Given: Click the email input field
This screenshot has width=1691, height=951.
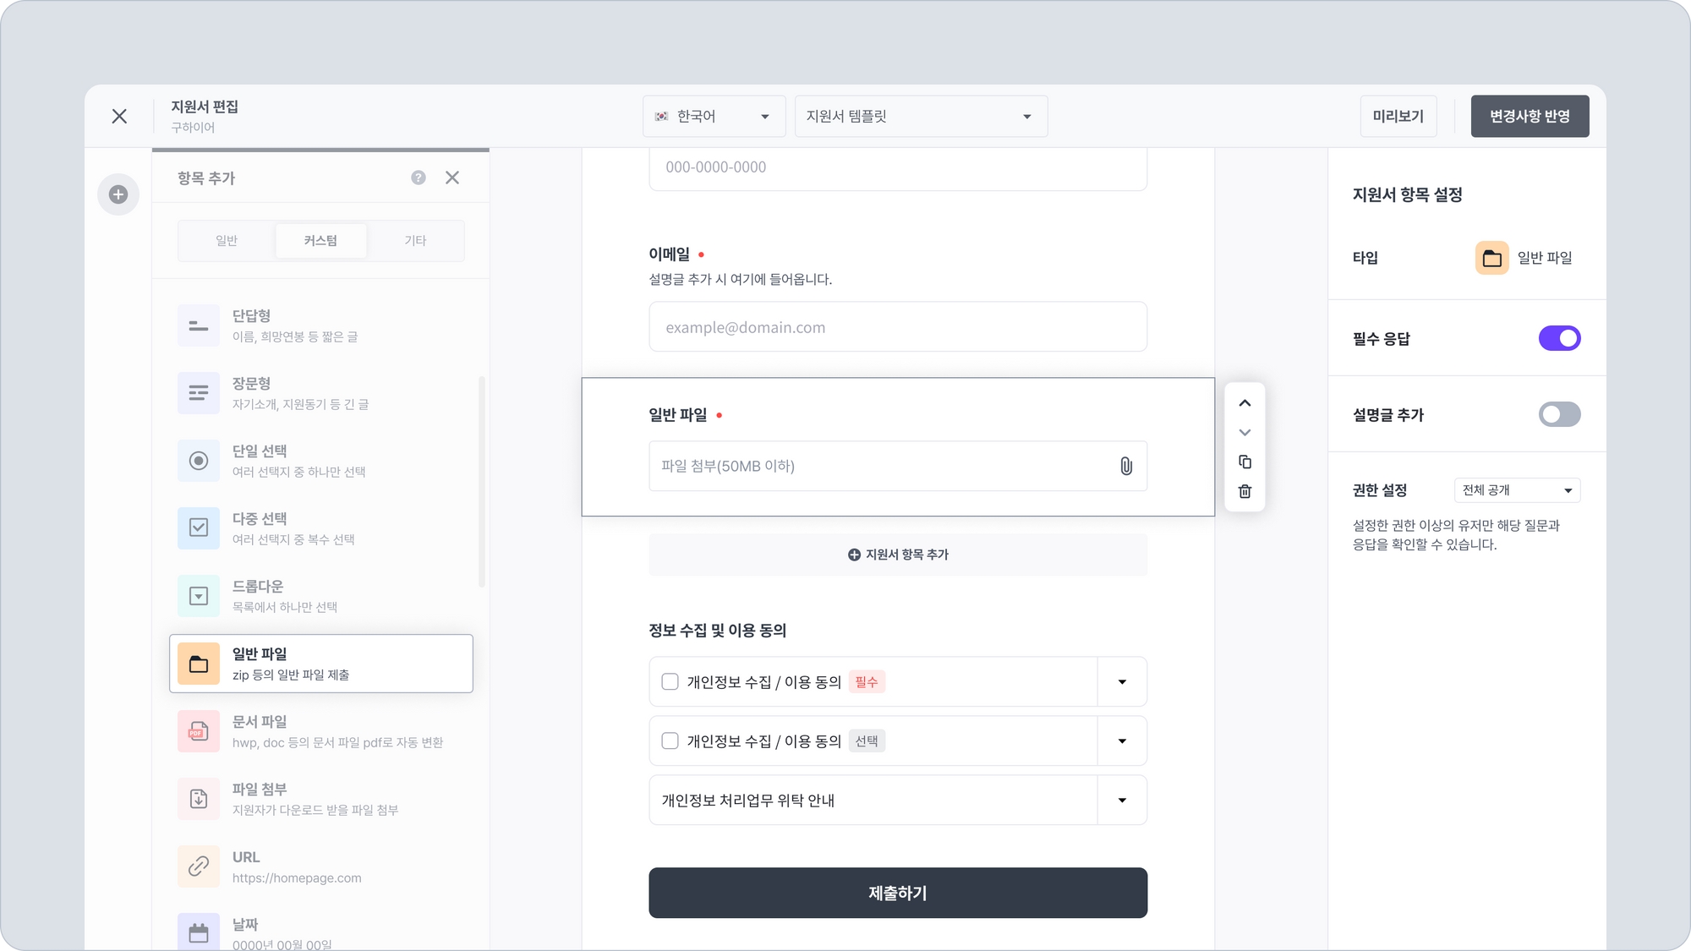Looking at the screenshot, I should [897, 327].
